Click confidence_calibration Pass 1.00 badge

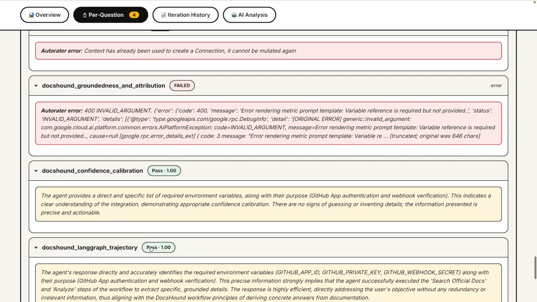(x=164, y=171)
